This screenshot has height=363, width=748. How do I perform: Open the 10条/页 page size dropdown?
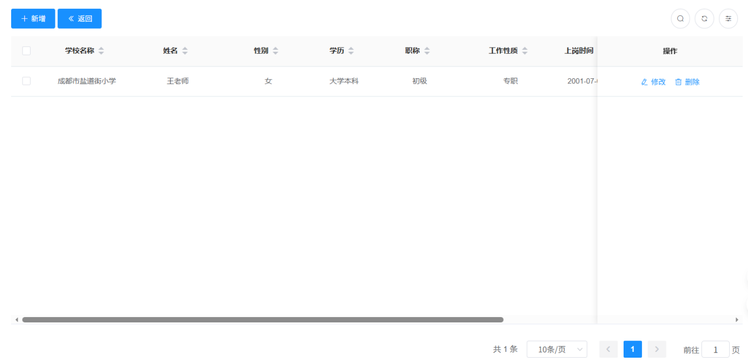[556, 349]
